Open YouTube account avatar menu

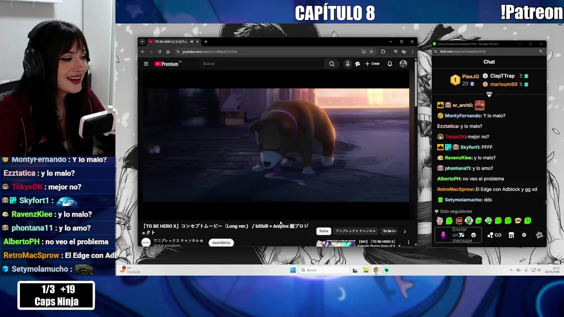[x=403, y=64]
